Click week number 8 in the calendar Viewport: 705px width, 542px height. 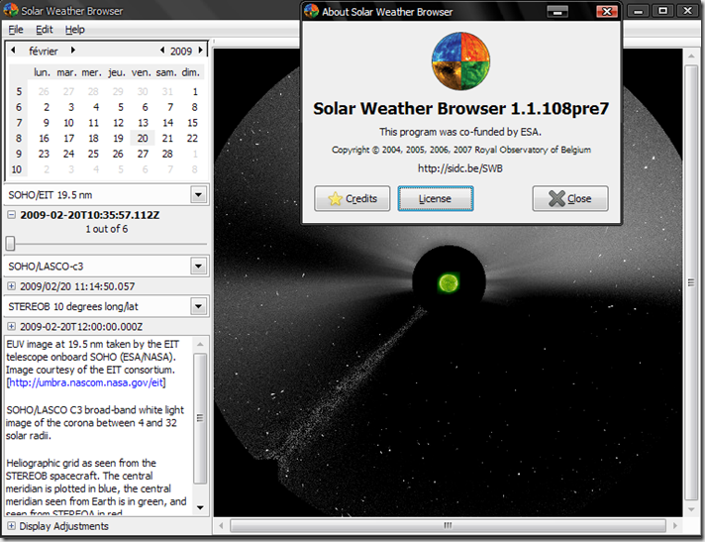(x=19, y=138)
